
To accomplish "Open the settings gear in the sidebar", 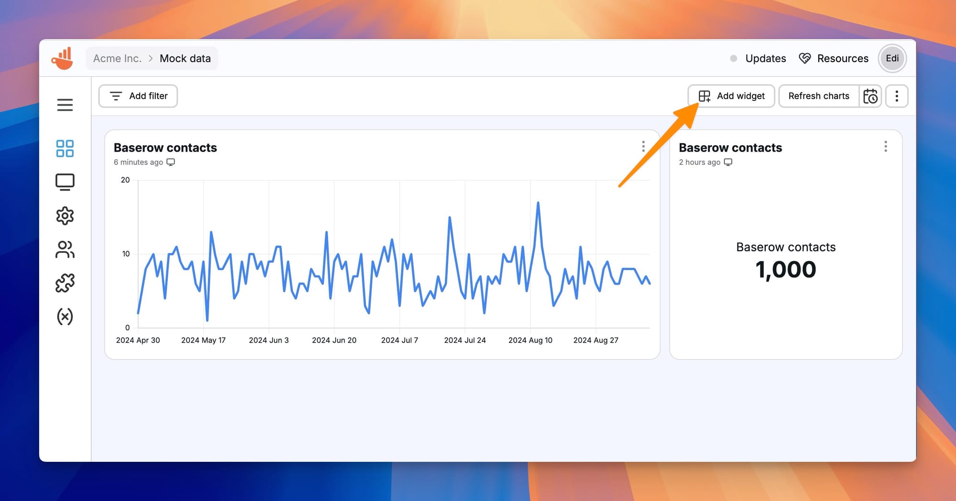I will pyautogui.click(x=65, y=215).
